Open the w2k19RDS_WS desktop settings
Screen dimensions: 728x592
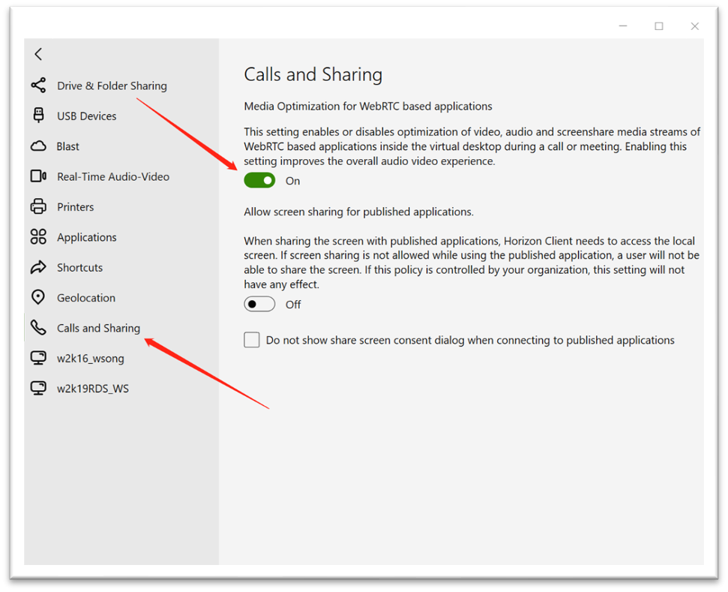click(93, 389)
